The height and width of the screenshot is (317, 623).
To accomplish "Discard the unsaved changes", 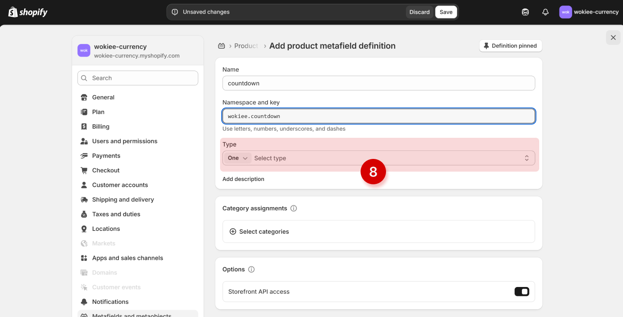I will coord(419,12).
